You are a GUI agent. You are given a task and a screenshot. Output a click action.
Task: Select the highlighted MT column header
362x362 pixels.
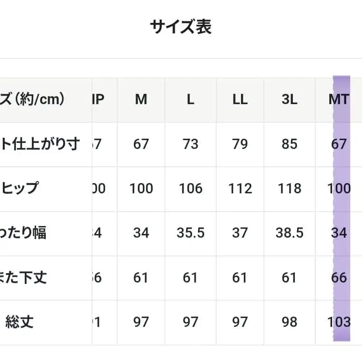[x=339, y=99]
